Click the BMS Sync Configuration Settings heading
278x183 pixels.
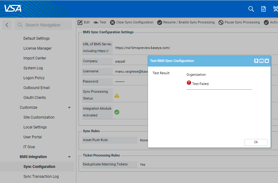[x=108, y=32]
